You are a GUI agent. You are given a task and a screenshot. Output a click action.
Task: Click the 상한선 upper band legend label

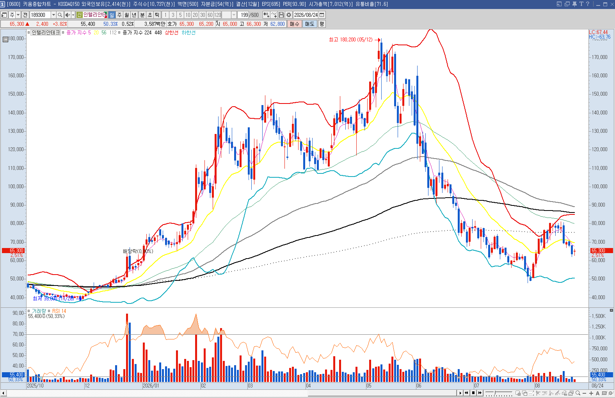pos(171,32)
